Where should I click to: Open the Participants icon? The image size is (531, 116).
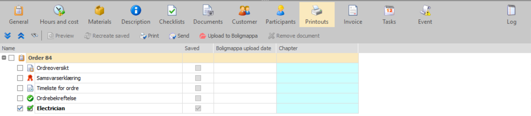[x=280, y=11]
